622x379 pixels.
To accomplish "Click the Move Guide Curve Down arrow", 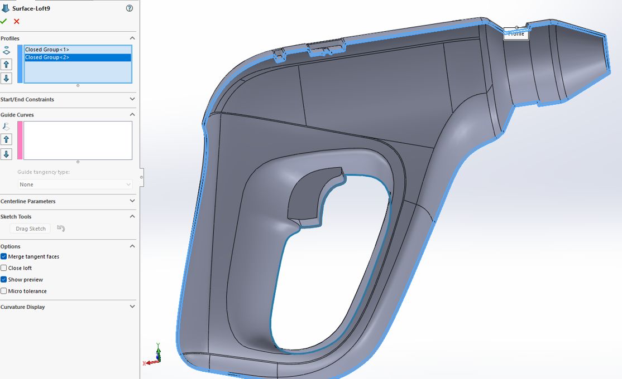I will (7, 153).
